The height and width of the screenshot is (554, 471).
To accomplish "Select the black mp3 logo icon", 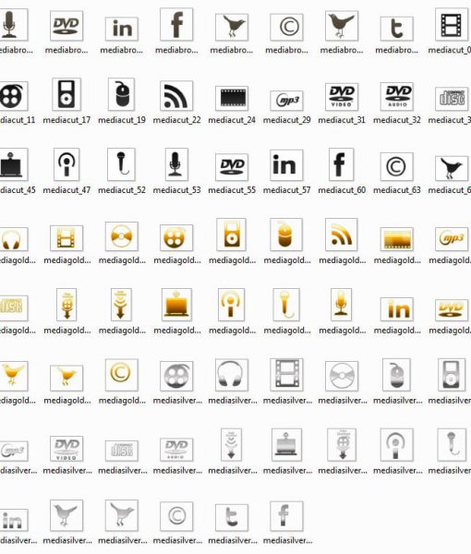I will (286, 101).
